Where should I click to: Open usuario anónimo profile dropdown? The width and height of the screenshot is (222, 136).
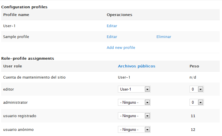coord(134,129)
